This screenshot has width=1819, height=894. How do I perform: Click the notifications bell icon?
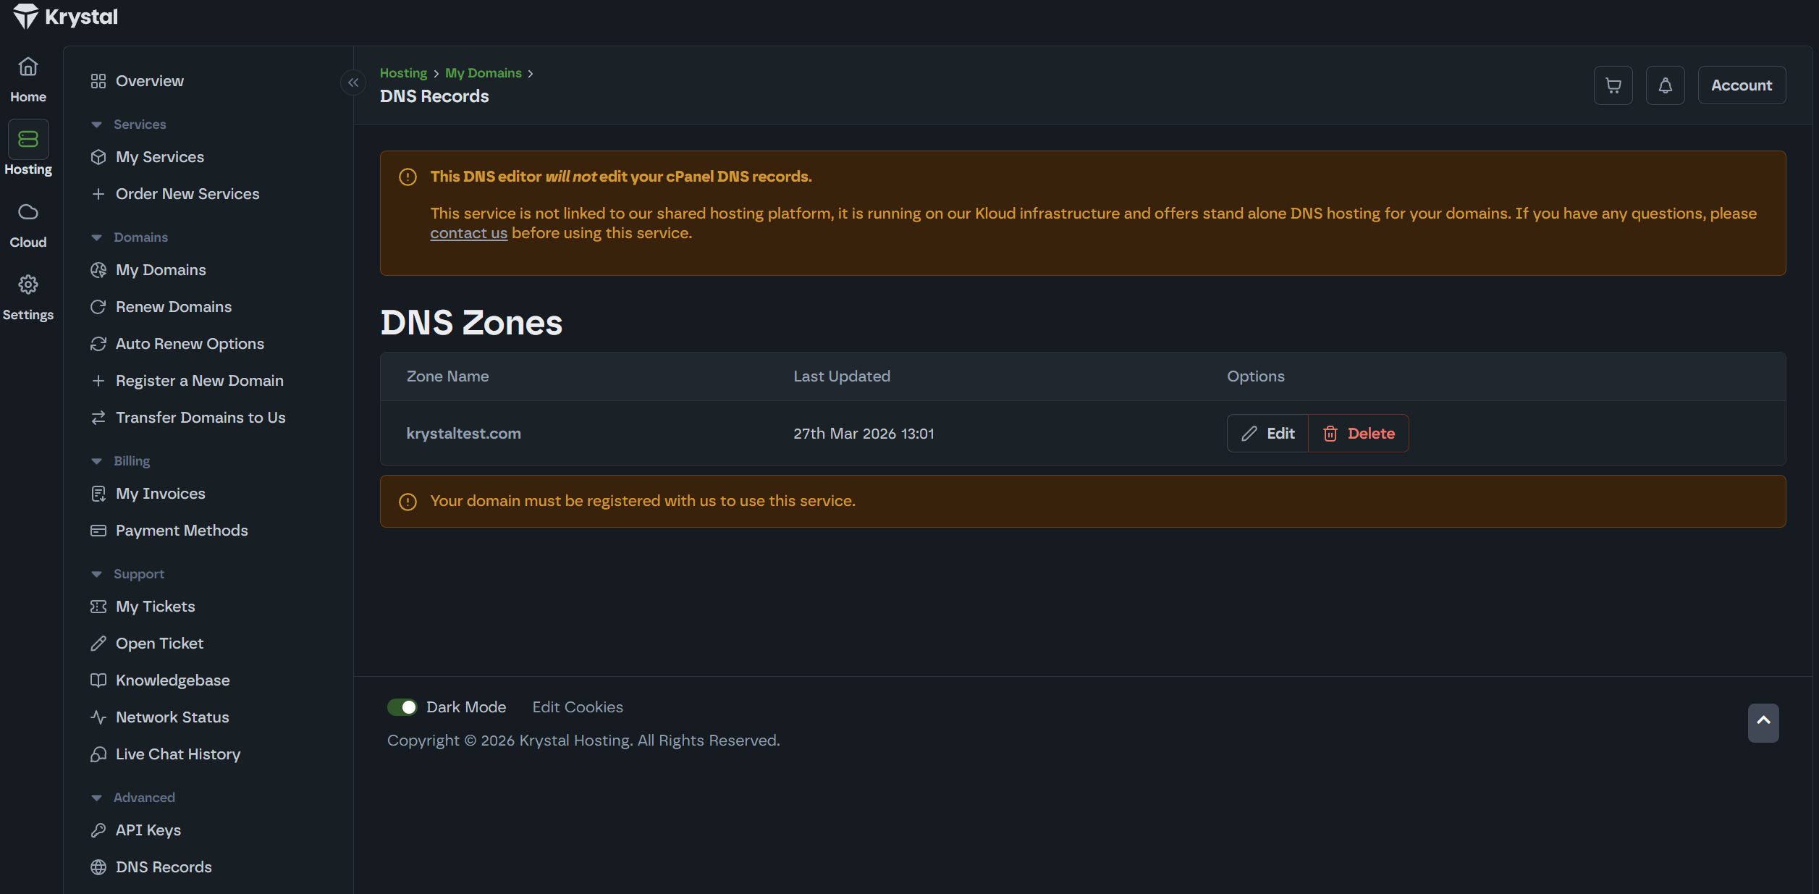(1665, 85)
